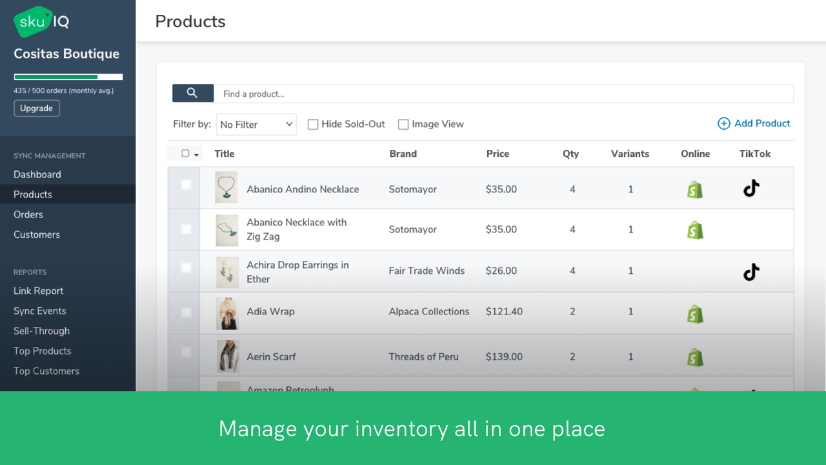Click the Shopify icon for Abanico Andino Necklace
This screenshot has height=465, width=826.
click(x=695, y=189)
